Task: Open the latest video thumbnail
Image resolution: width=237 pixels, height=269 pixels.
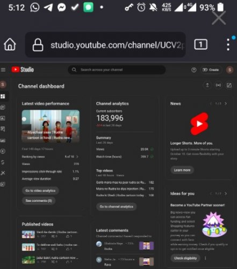Action: pos(51,126)
